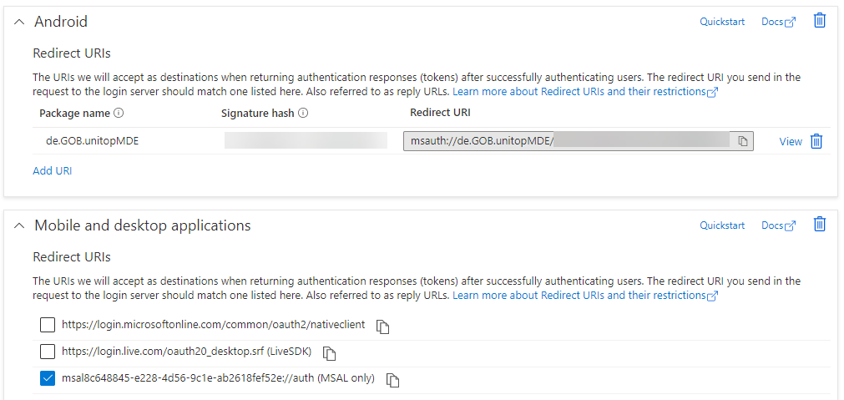Image resolution: width=844 pixels, height=400 pixels.
Task: Delete the de.GOB.unitopMDE redirect URI row
Action: [x=816, y=141]
